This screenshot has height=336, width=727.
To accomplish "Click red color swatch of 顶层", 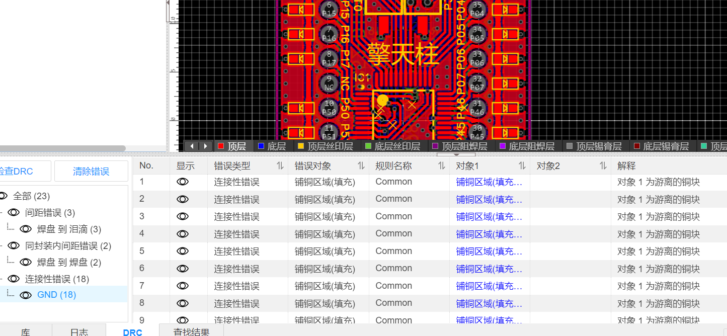I will point(220,146).
